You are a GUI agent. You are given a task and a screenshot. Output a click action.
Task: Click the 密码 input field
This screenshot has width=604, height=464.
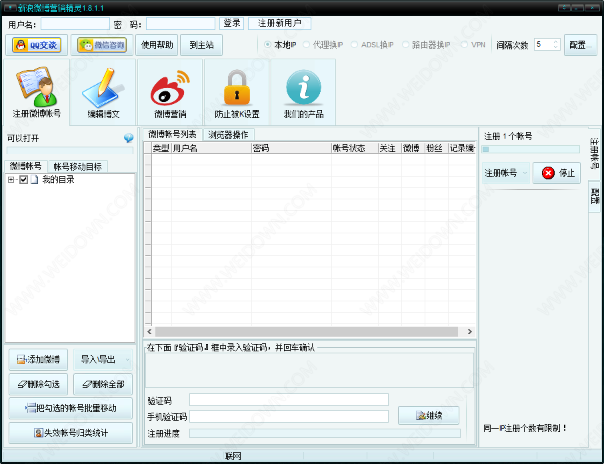click(x=180, y=24)
